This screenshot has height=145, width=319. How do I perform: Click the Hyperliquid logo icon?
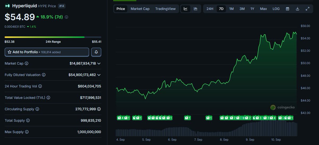tap(7, 6)
